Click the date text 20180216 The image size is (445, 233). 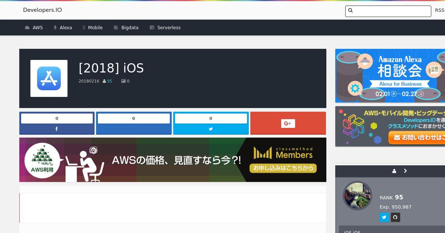tap(89, 81)
